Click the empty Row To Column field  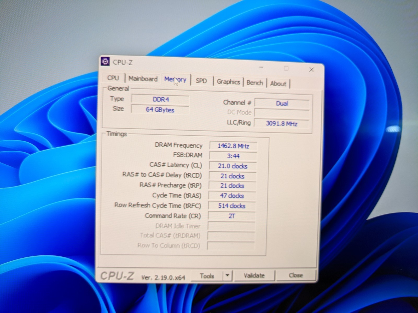231,245
